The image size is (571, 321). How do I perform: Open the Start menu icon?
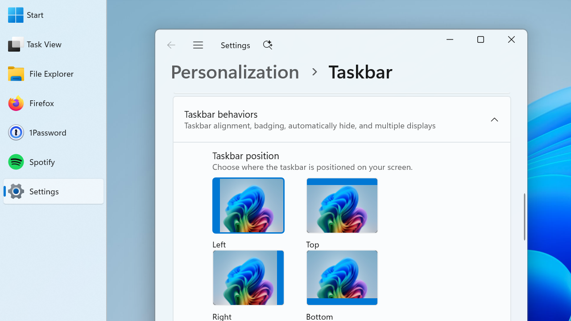coord(16,15)
